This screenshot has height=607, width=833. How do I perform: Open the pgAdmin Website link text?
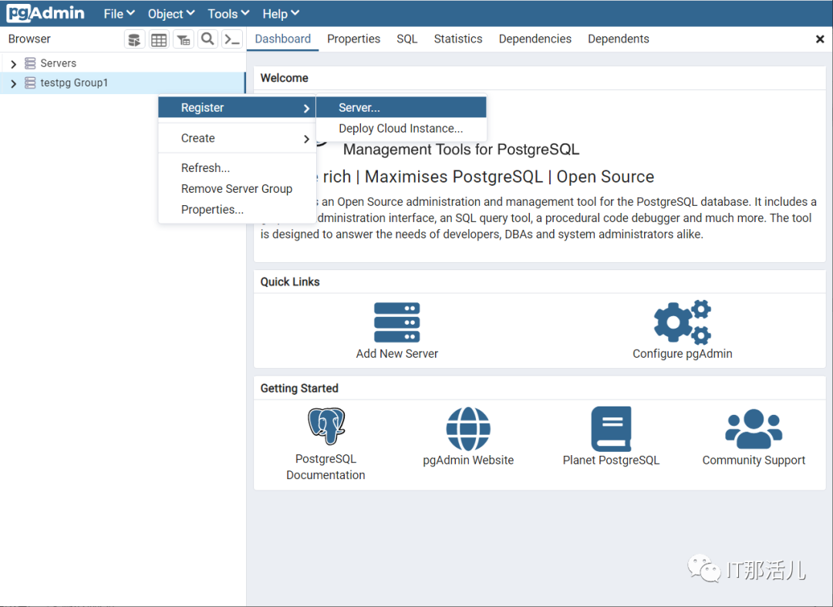pos(468,460)
